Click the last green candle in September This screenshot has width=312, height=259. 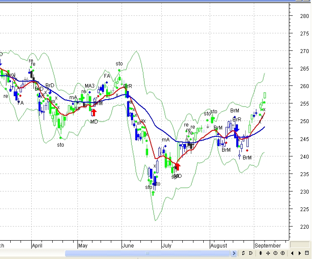pyautogui.click(x=265, y=95)
